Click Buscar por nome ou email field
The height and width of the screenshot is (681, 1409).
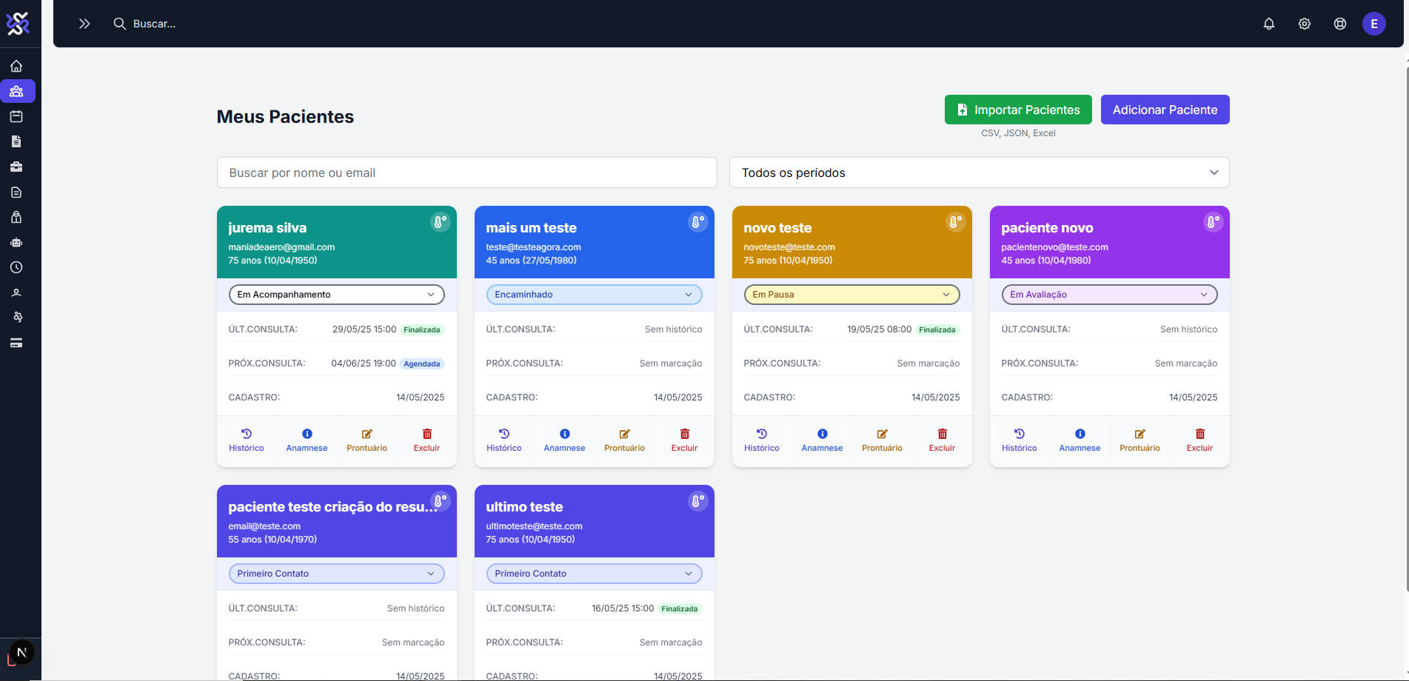[467, 172]
